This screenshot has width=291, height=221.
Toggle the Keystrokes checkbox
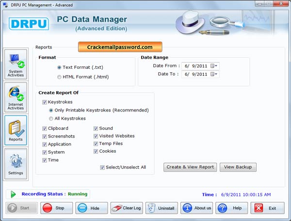coord(45,102)
